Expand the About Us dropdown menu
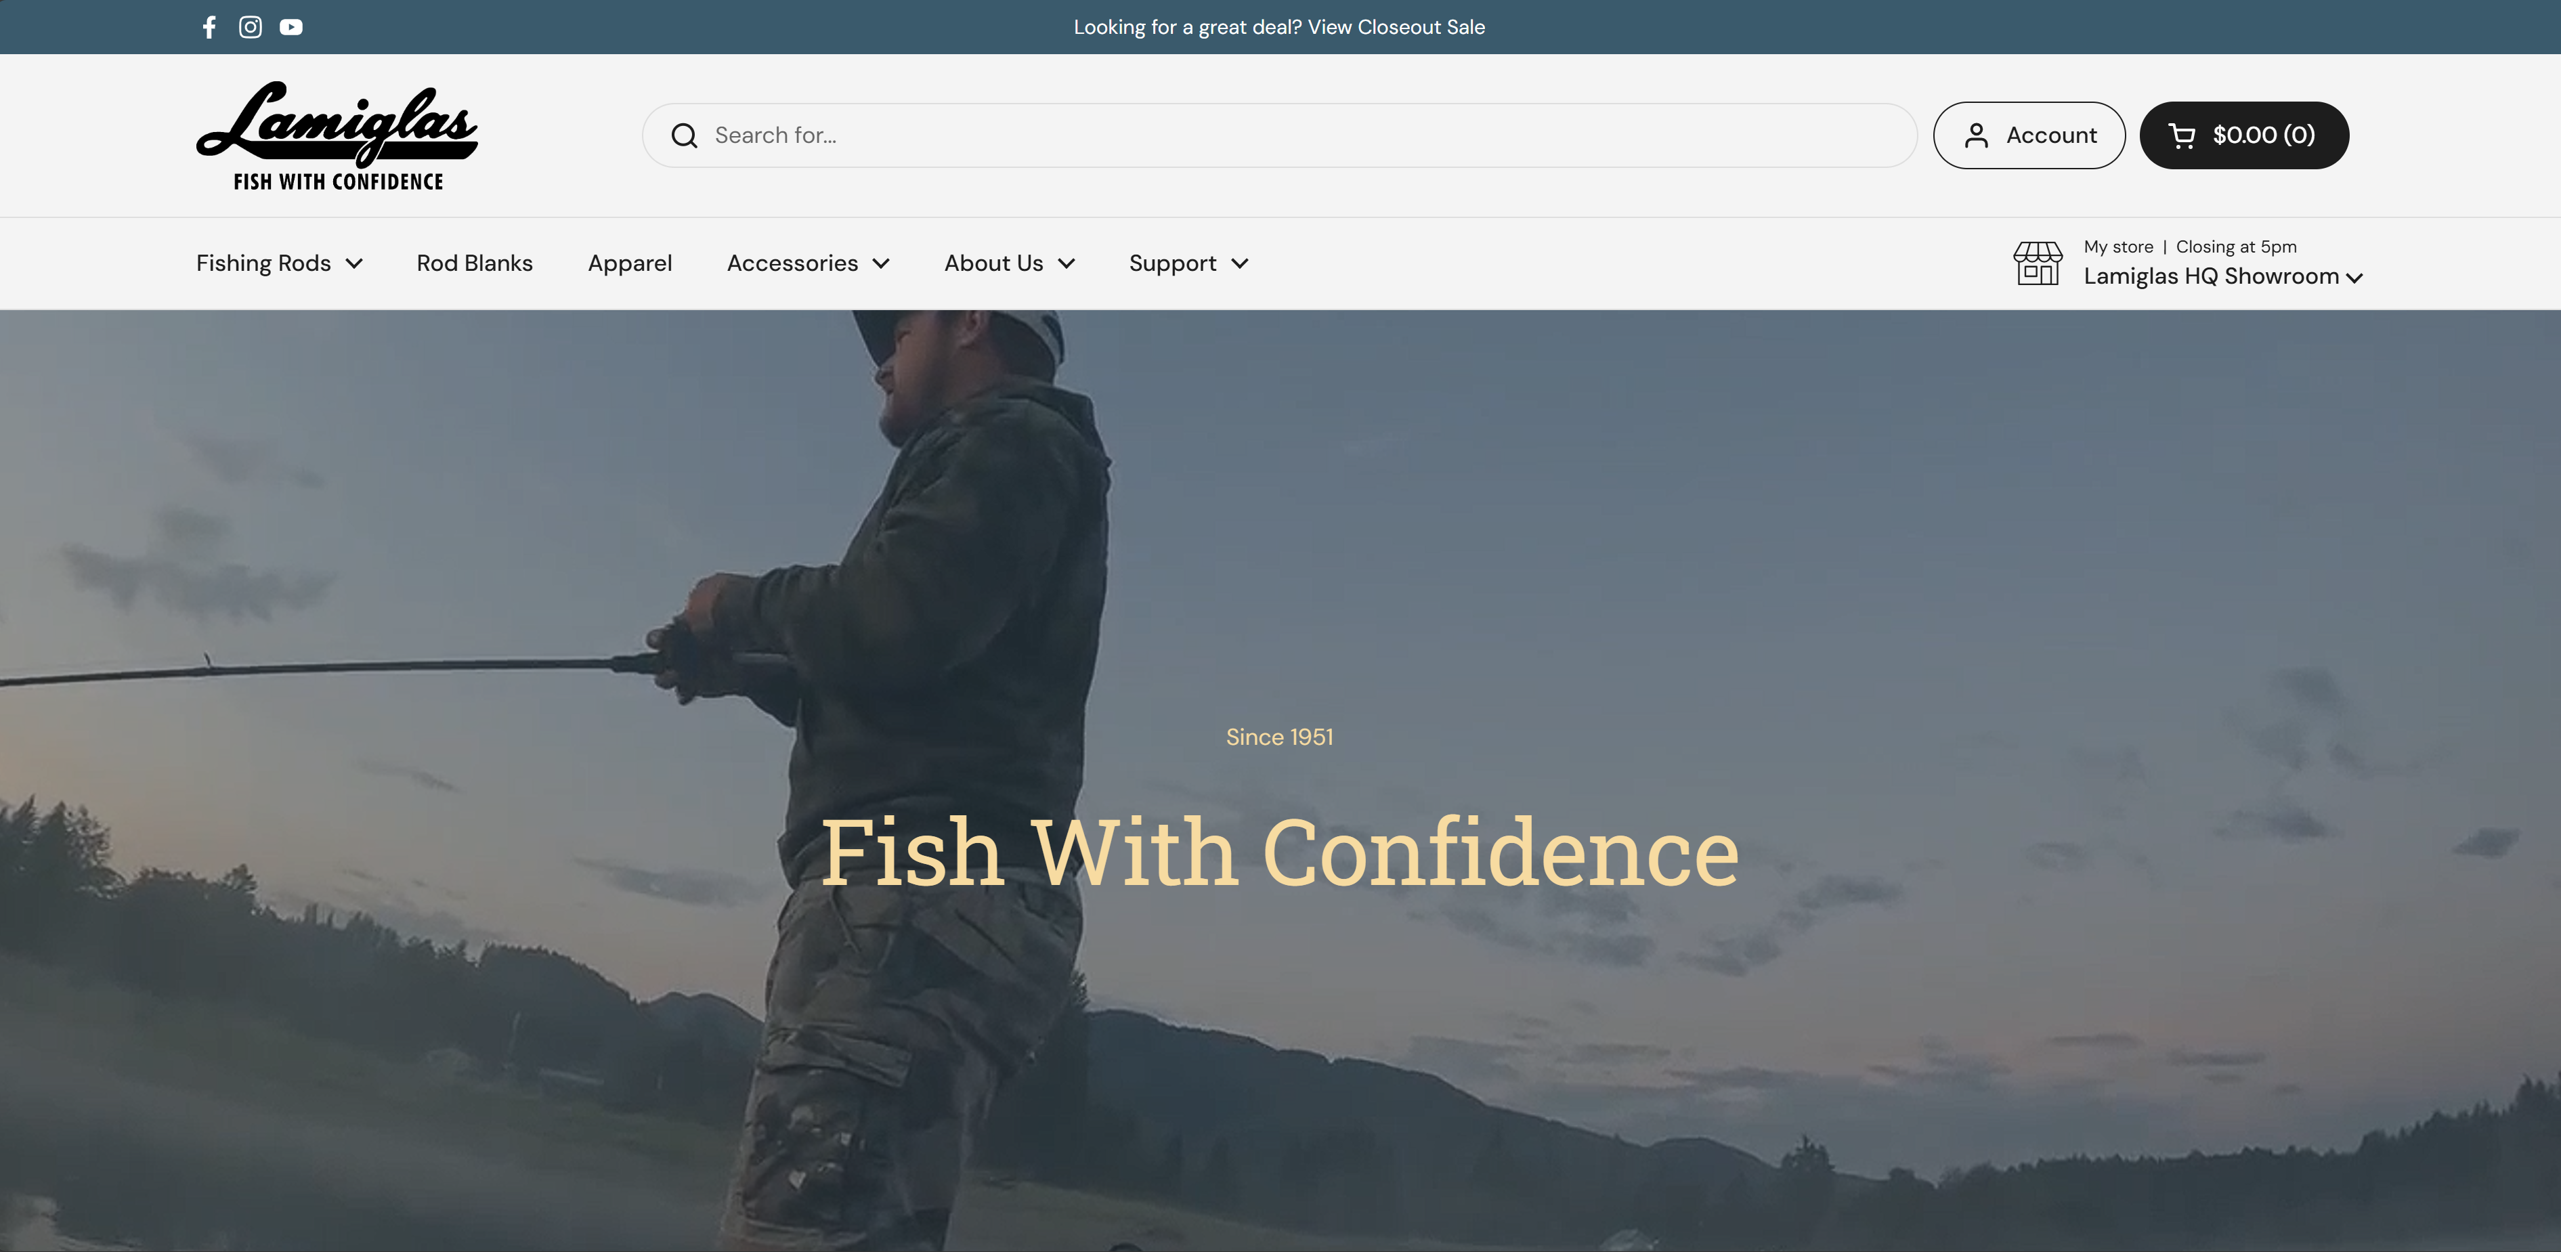Screen dimensions: 2561x1252 coord(1009,263)
